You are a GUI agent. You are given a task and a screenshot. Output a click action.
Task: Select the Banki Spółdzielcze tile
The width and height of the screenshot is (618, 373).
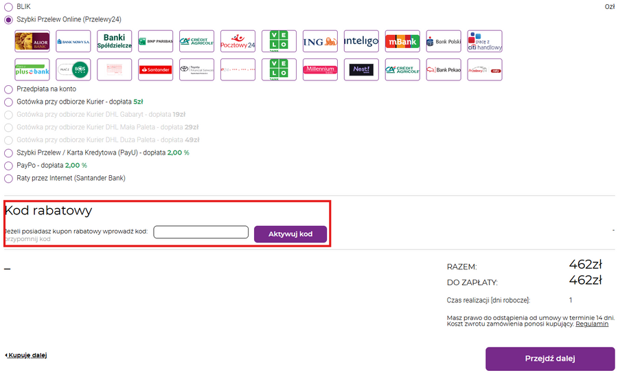tap(114, 41)
